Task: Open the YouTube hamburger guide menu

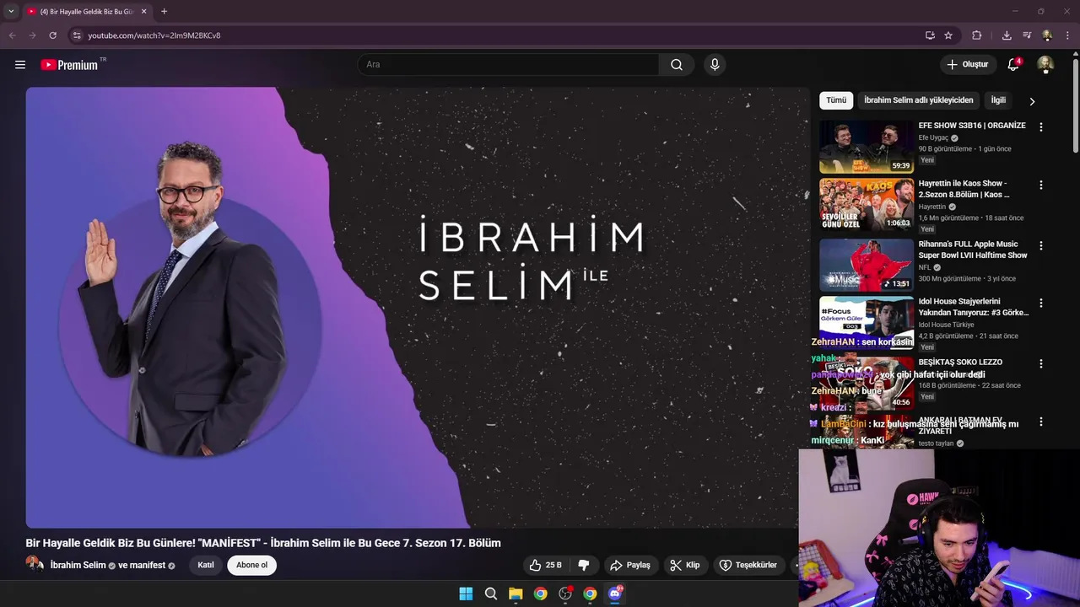Action: 20,65
